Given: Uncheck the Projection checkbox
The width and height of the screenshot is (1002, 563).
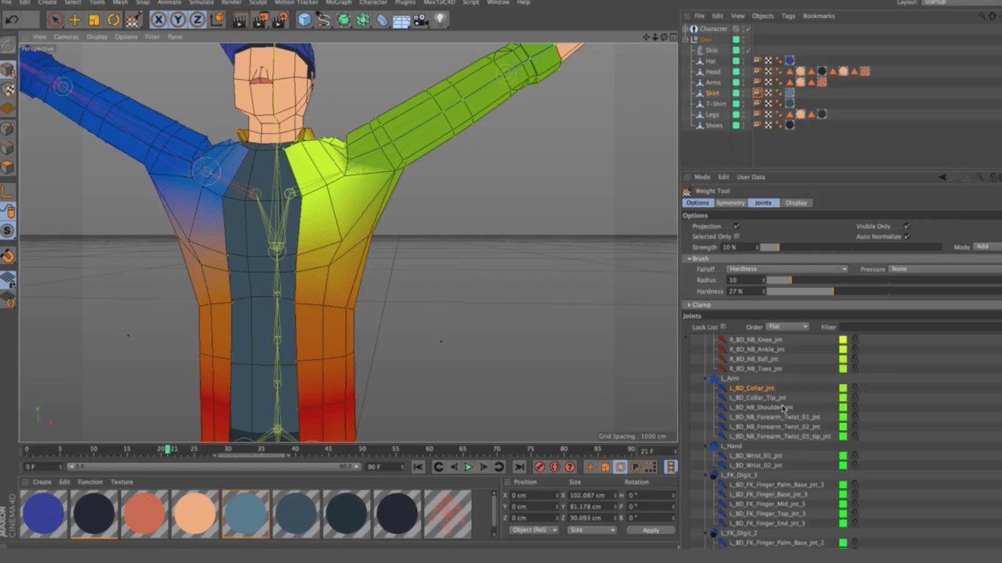Looking at the screenshot, I should coord(736,226).
